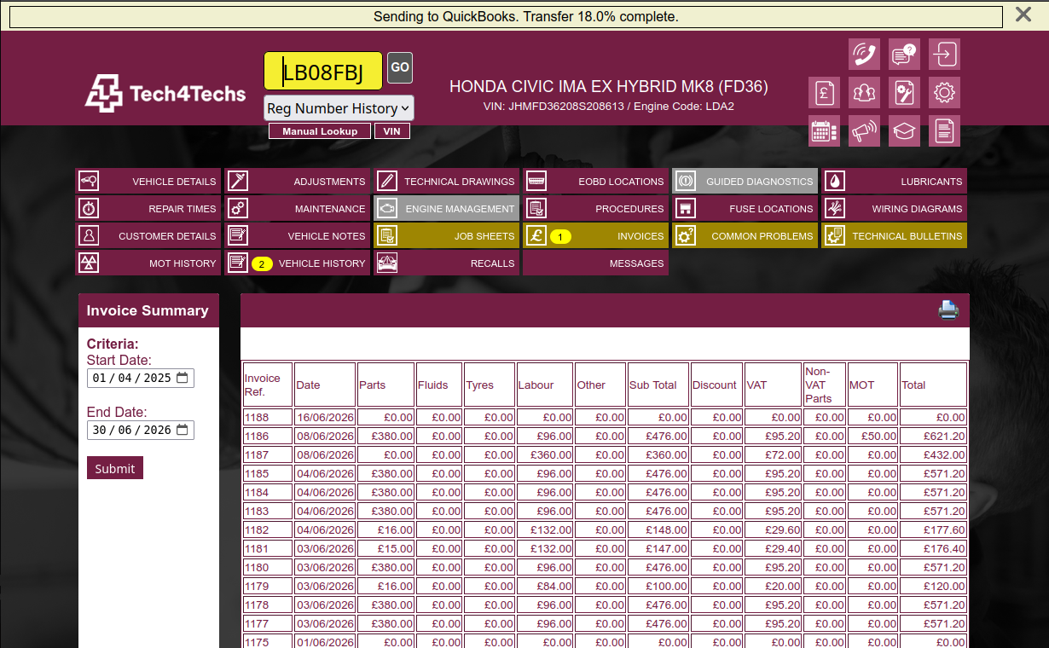Open Procedures menu
The image size is (1049, 648).
595,208
